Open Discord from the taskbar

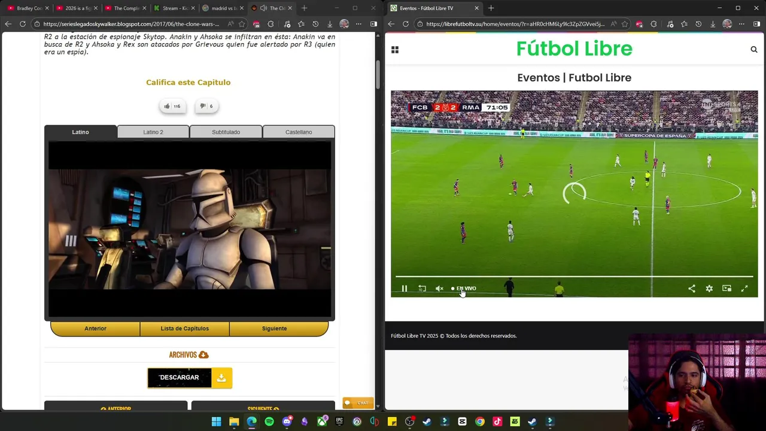coord(287,422)
